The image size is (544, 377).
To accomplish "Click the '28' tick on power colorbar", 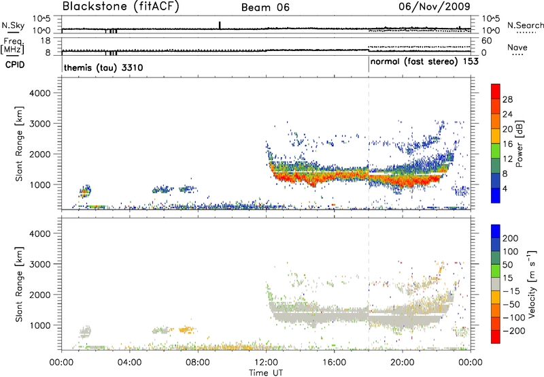I will click(x=507, y=99).
